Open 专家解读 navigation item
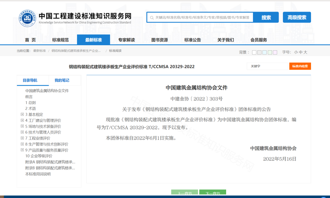The height and width of the screenshot is (198, 330). click(x=127, y=40)
